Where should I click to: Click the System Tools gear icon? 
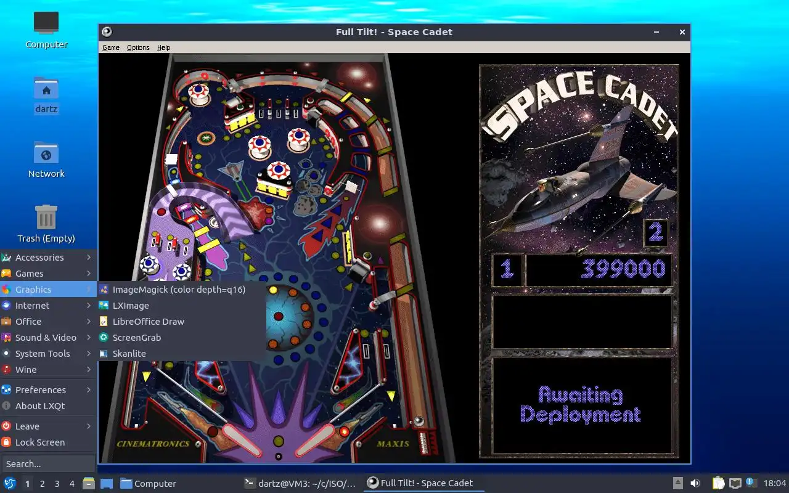tap(6, 354)
